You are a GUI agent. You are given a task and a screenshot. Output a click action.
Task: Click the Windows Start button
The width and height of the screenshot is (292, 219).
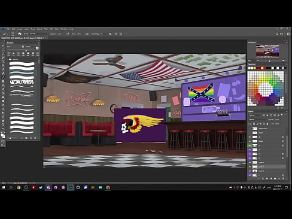pyautogui.click(x=4, y=187)
